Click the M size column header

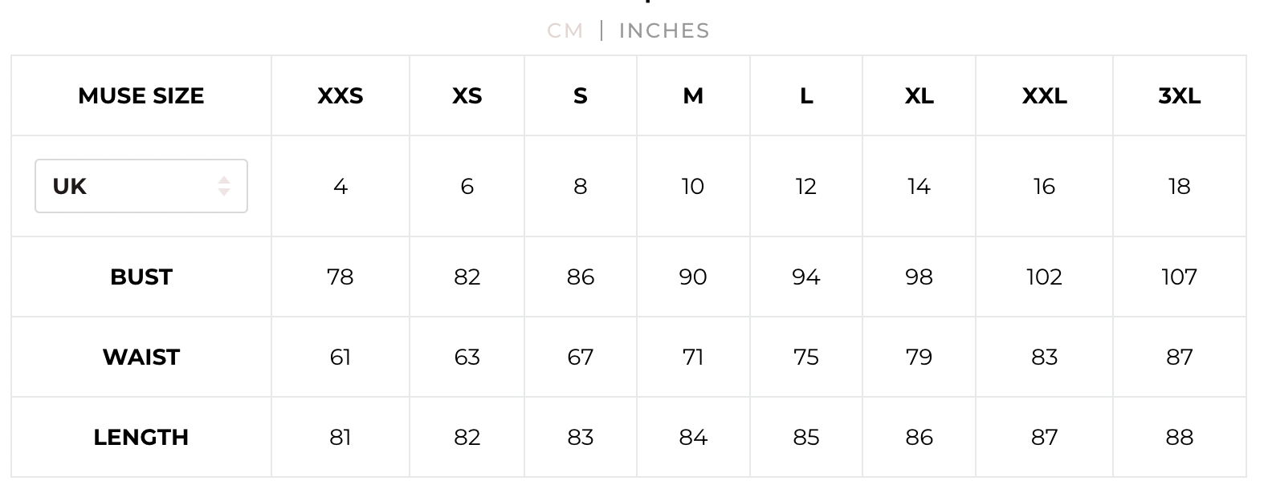pos(693,96)
